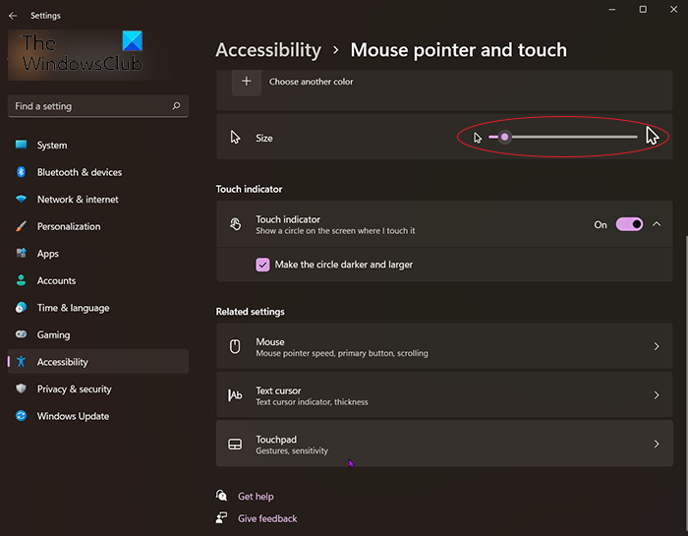Screen dimensions: 688x536
Task: Open Mouse settings via its chevron
Action: [x=657, y=347]
